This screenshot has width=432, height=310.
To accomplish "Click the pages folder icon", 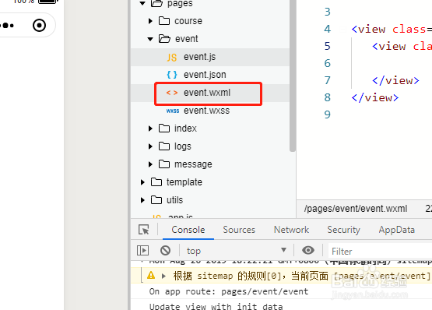I will tap(156, 3).
